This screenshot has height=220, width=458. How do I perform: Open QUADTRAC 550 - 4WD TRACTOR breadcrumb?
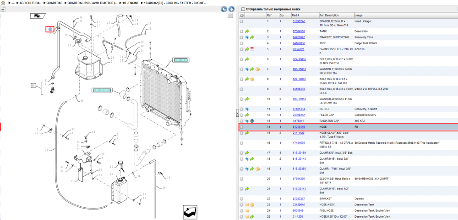pos(93,3)
